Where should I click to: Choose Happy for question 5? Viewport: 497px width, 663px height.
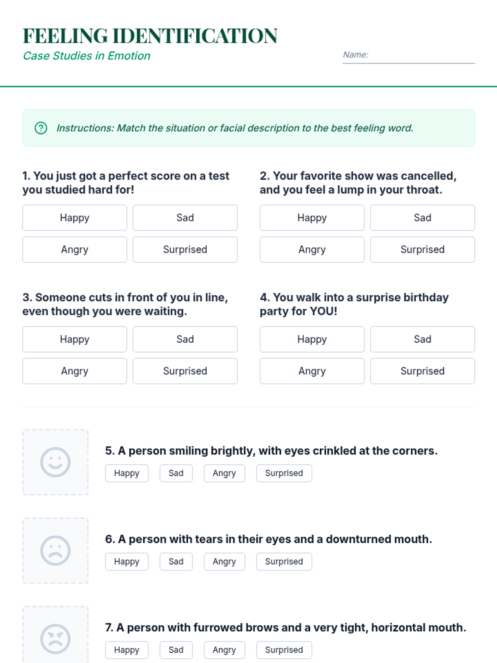click(x=127, y=473)
